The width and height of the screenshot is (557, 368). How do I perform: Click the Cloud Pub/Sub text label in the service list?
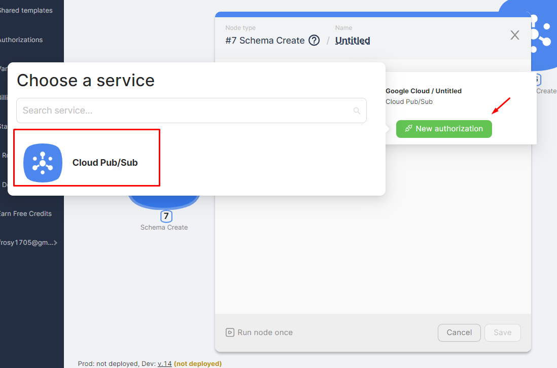click(x=105, y=163)
